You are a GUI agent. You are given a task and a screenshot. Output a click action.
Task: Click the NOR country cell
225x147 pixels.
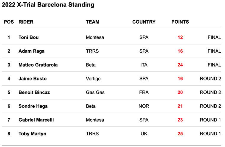(144, 106)
